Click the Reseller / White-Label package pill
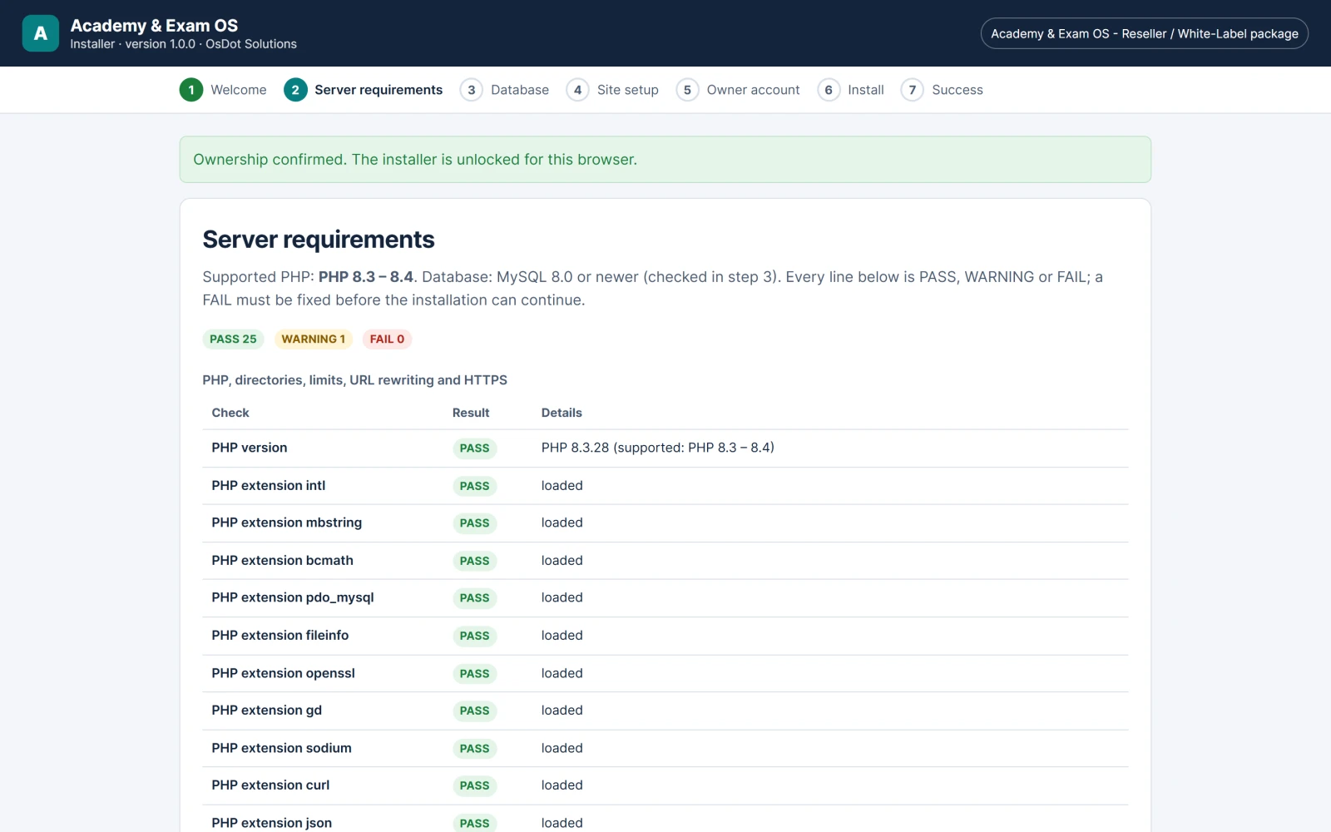Viewport: 1331px width, 832px height. (x=1145, y=33)
